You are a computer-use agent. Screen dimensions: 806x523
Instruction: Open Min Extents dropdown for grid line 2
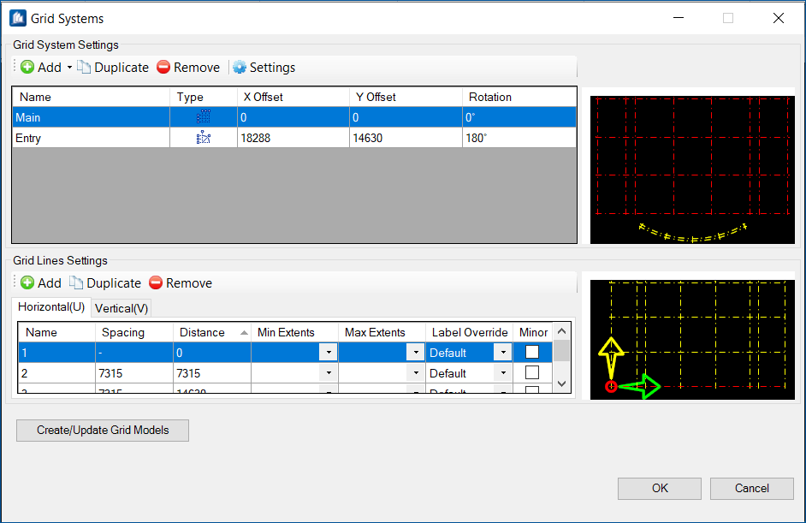pos(329,373)
